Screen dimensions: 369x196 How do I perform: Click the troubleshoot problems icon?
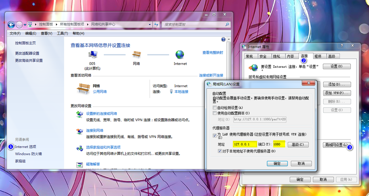80,165
